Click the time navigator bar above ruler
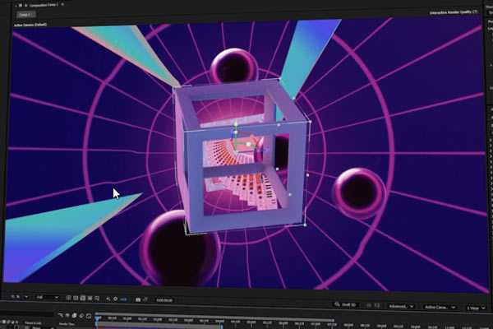The height and width of the screenshot is (329, 493). point(214,317)
